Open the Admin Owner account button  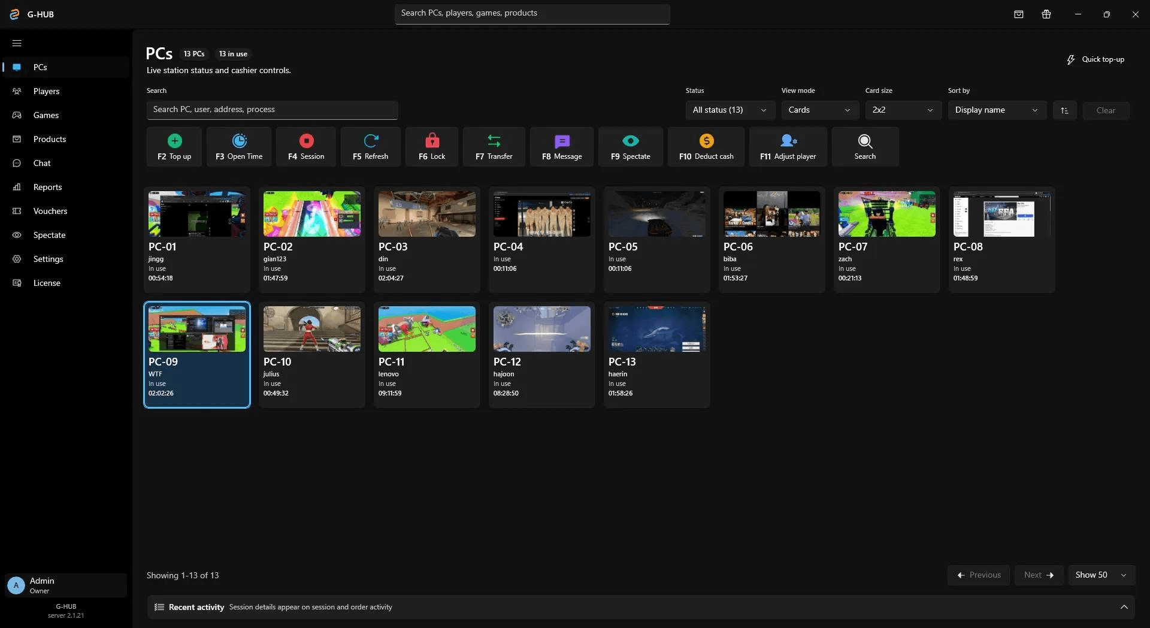coord(66,585)
